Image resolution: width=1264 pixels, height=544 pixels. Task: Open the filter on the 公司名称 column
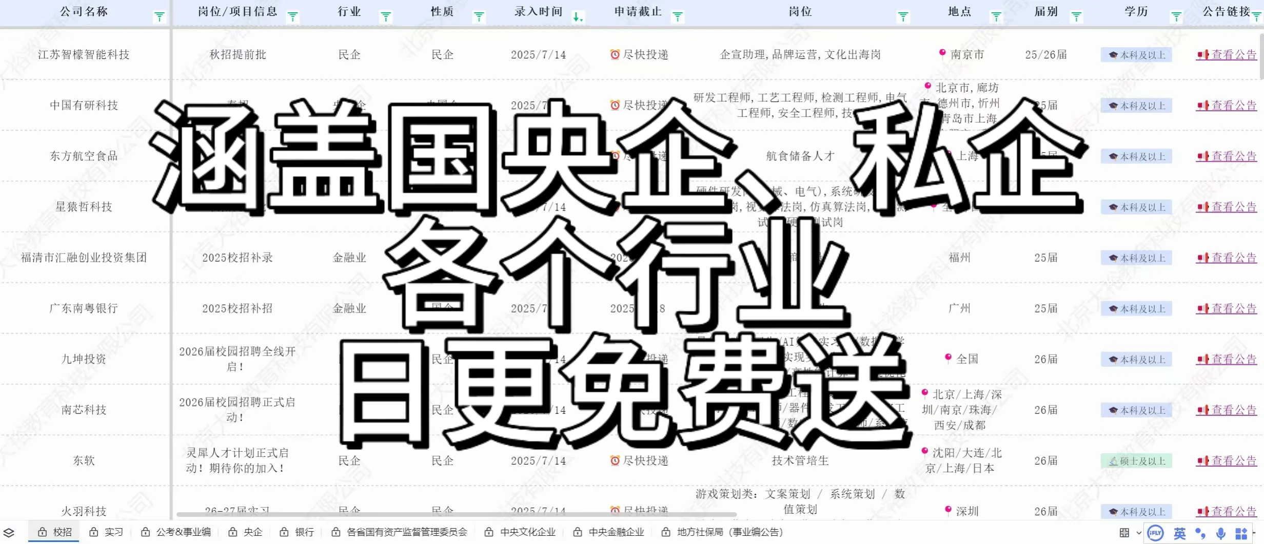pyautogui.click(x=160, y=17)
